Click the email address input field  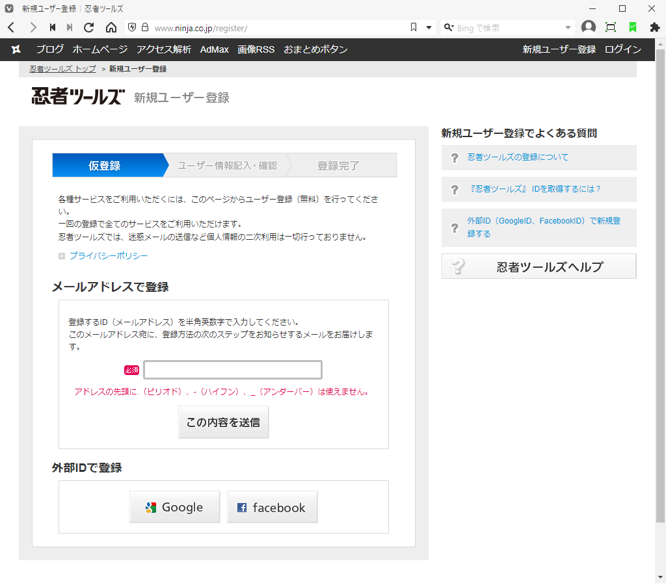click(x=233, y=370)
